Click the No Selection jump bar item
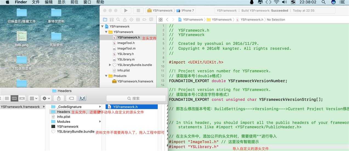The height and width of the screenshot is (151, 349). coord(276,19)
